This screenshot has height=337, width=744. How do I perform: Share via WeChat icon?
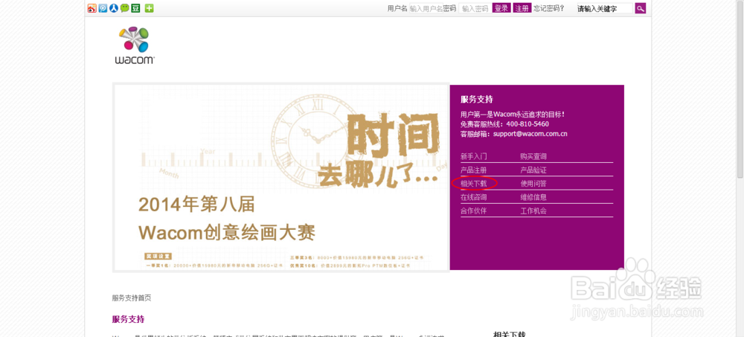(125, 8)
